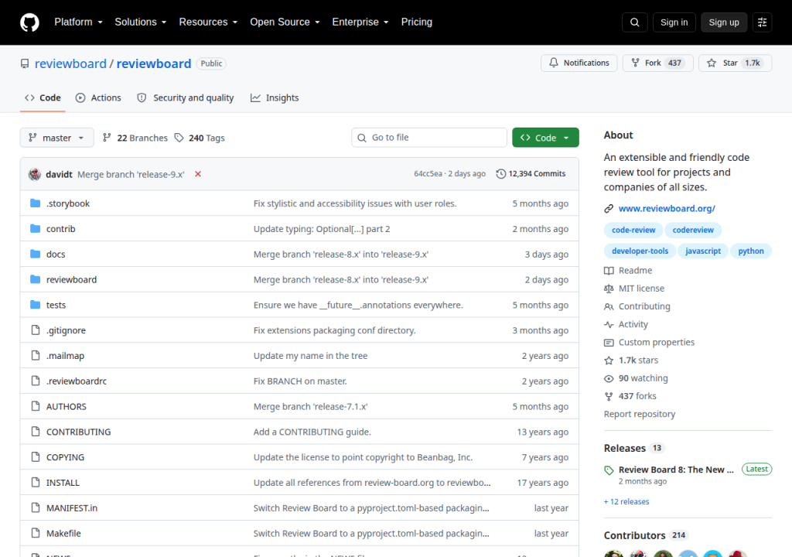This screenshot has height=557, width=792.
Task: Click the GitHub logo icon
Action: pyautogui.click(x=29, y=22)
